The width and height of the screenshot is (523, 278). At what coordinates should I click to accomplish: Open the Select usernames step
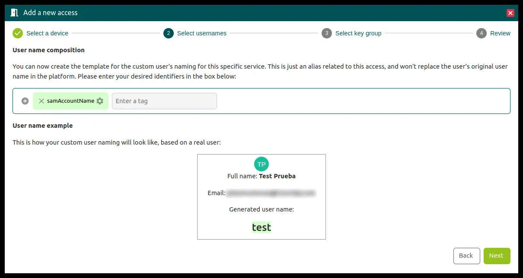[x=202, y=33]
